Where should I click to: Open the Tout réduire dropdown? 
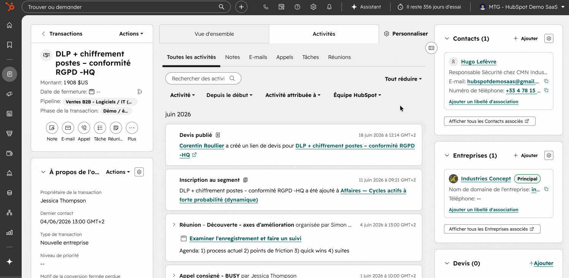coord(403,79)
